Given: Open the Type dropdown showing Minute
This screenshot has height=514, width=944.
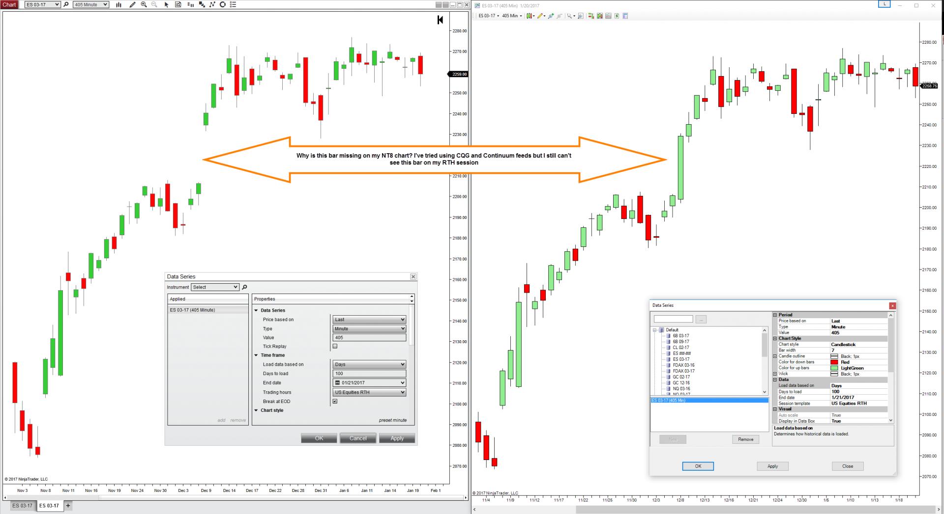Looking at the screenshot, I should [x=369, y=329].
